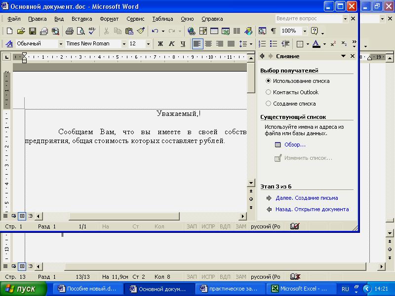Toggle bold (Ж) formatting
395x296 pixels.
(x=160, y=44)
